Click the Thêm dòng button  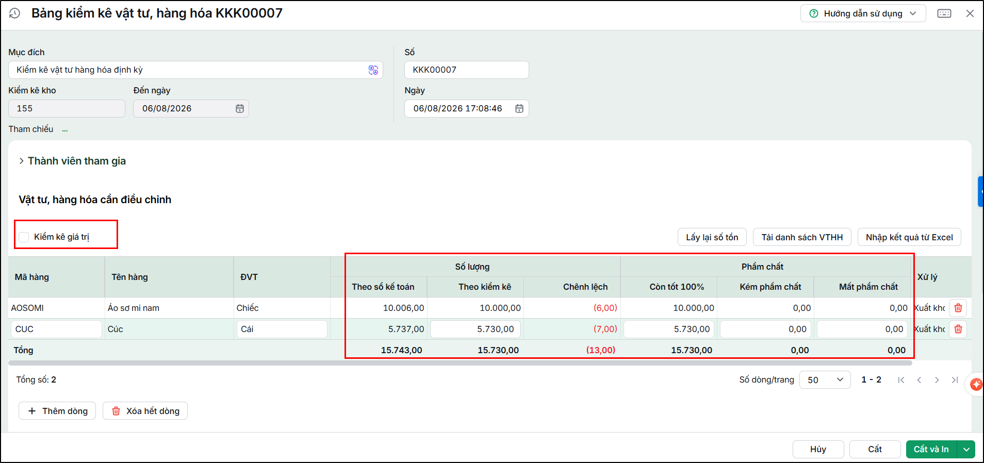point(57,411)
